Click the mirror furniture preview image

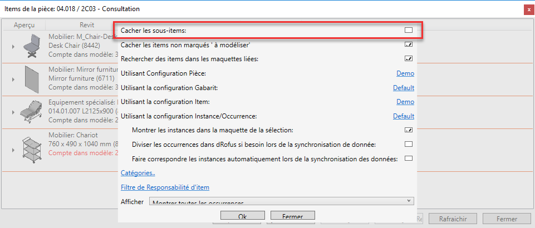click(x=30, y=79)
